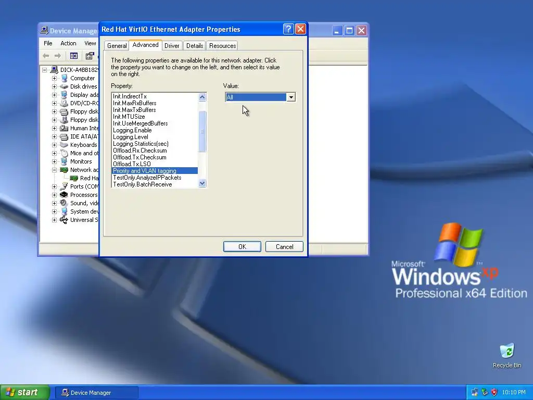
Task: Open the Action menu in Device Manager
Action: 68,43
